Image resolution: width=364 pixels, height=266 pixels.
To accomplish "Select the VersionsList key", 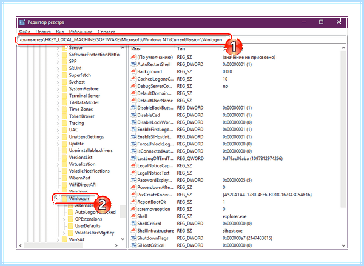I will point(81,157).
